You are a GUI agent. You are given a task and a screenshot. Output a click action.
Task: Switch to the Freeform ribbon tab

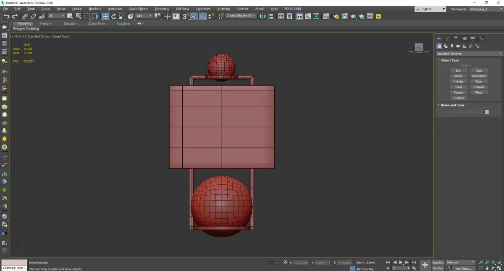tap(46, 23)
